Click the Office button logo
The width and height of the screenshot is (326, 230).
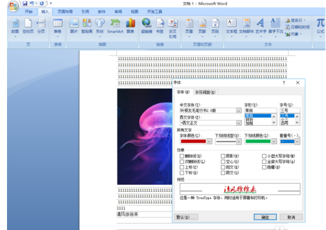13,6
